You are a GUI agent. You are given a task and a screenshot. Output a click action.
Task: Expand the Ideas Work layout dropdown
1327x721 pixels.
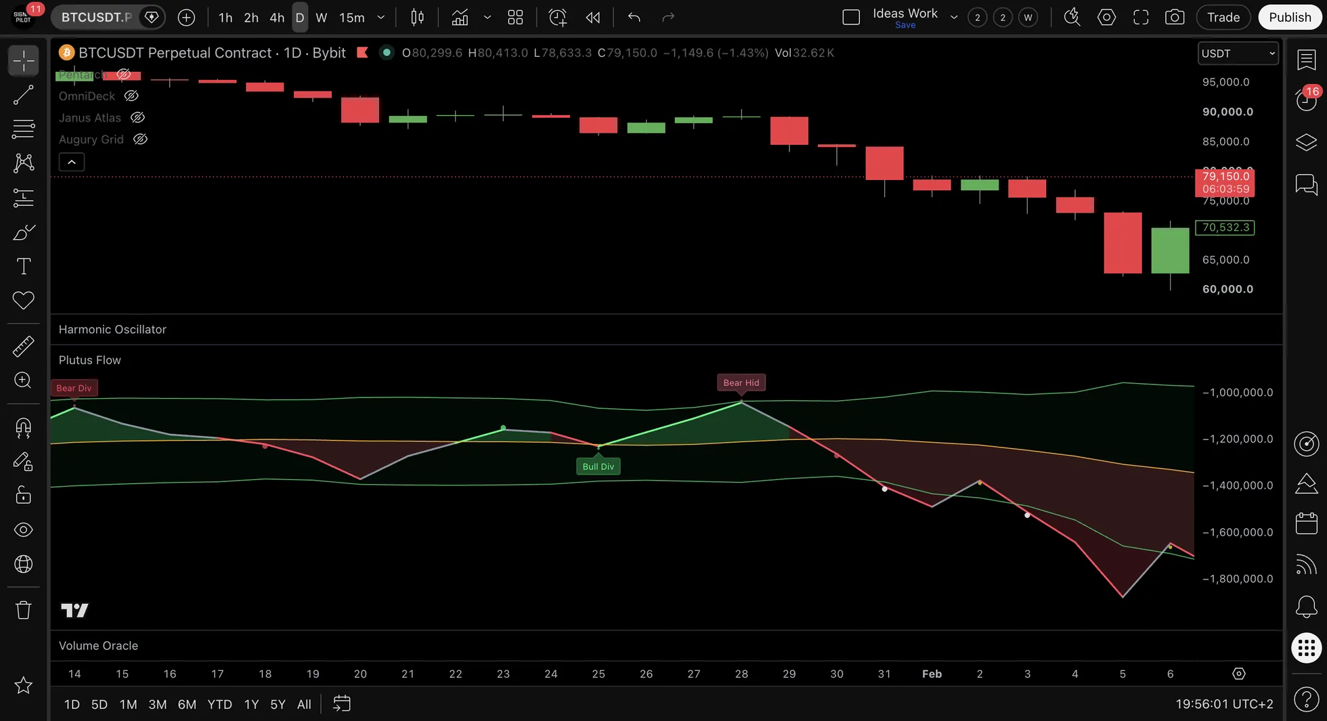pos(954,18)
